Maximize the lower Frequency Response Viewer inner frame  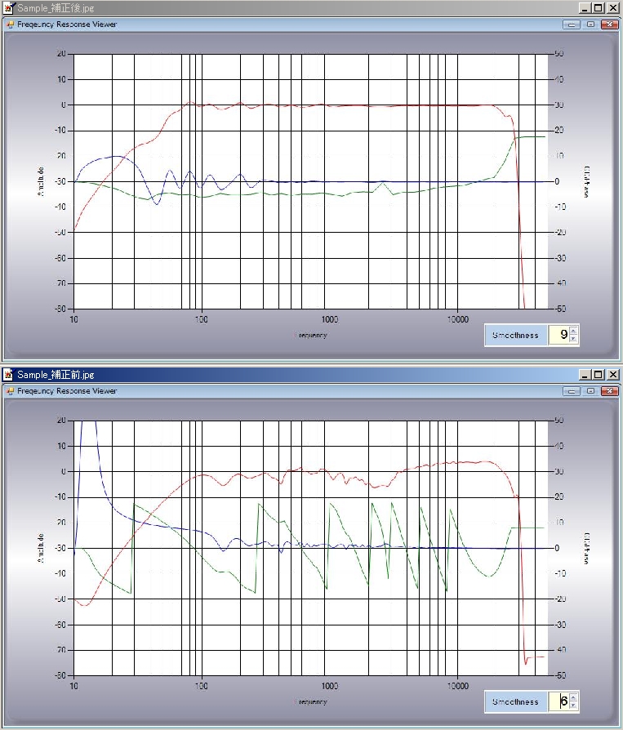point(590,391)
